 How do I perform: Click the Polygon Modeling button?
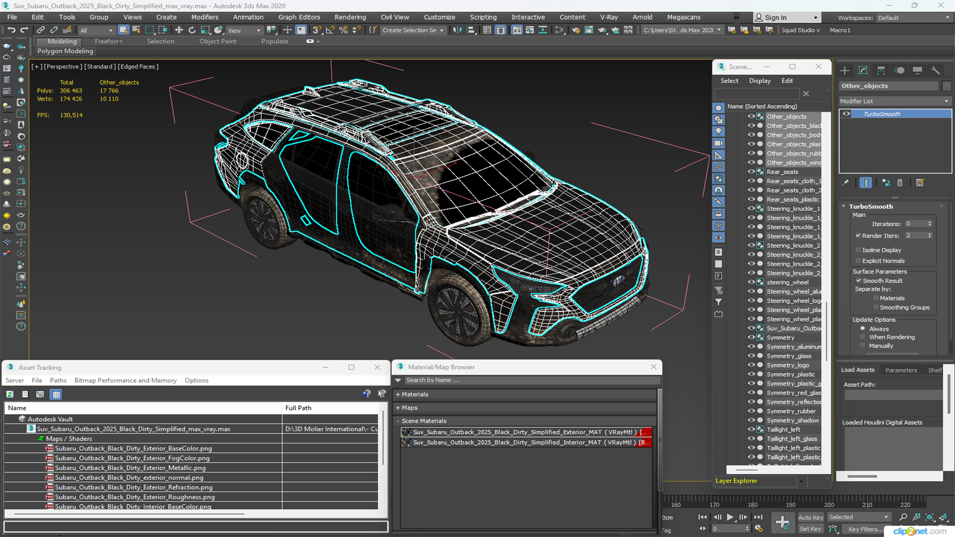pyautogui.click(x=65, y=51)
